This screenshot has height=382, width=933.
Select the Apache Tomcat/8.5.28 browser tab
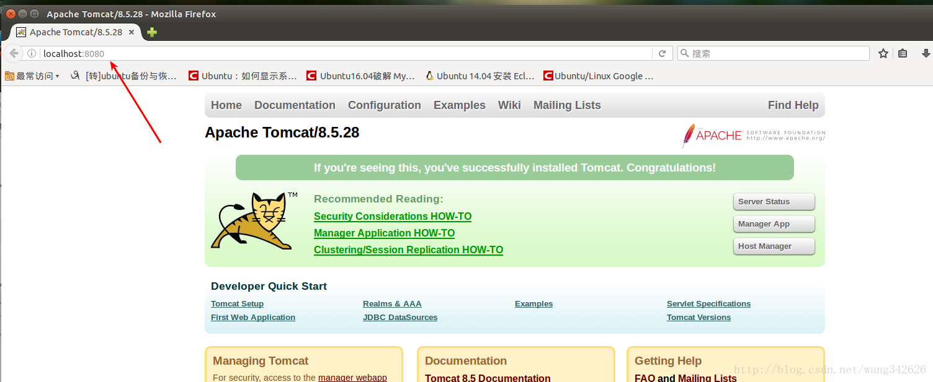pos(75,32)
